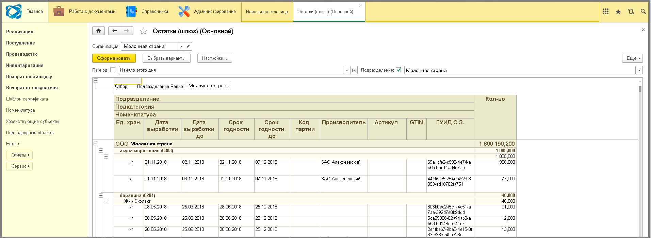651x238 pixels.
Task: Open the Отчеты submenu
Action: tap(19, 155)
